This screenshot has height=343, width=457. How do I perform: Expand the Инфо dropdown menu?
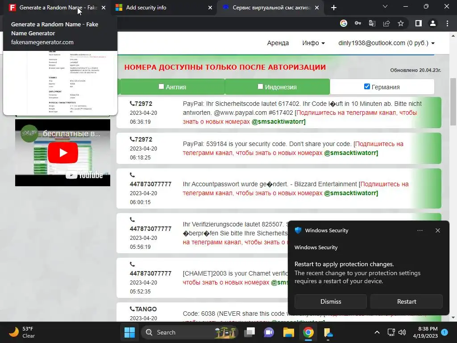[x=313, y=43]
